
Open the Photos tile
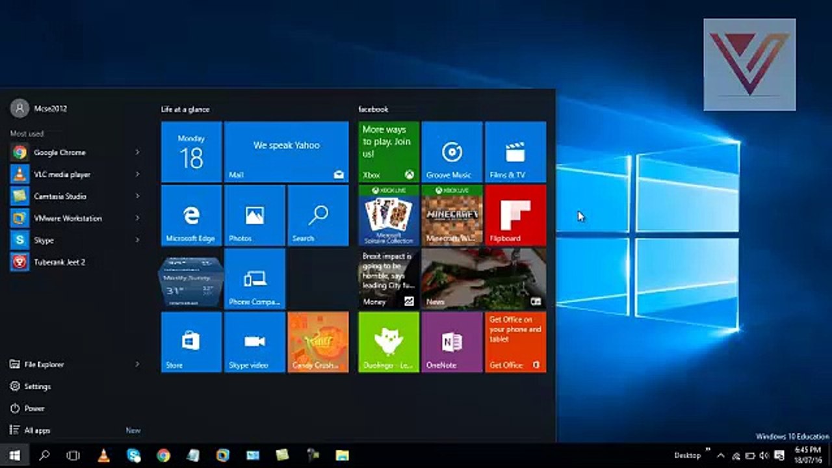[x=254, y=215]
